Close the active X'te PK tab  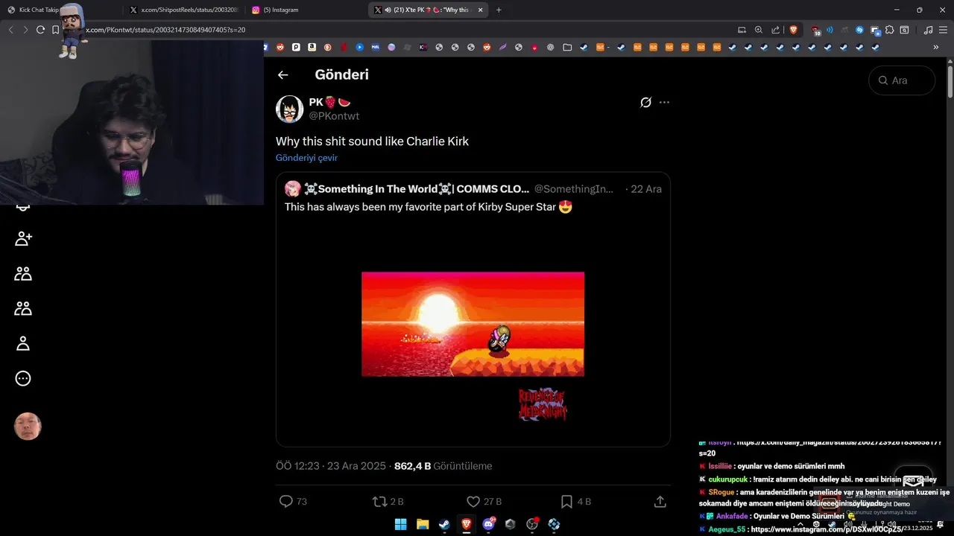480,10
